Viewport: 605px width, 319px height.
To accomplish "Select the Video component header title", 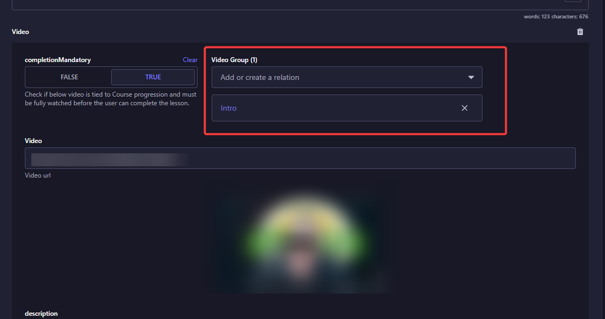I will pos(21,32).
